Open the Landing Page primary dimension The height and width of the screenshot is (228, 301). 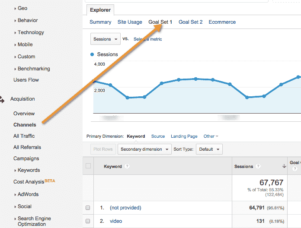click(184, 136)
